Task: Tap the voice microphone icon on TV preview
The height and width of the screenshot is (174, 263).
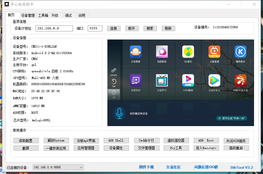Action: coord(119,114)
